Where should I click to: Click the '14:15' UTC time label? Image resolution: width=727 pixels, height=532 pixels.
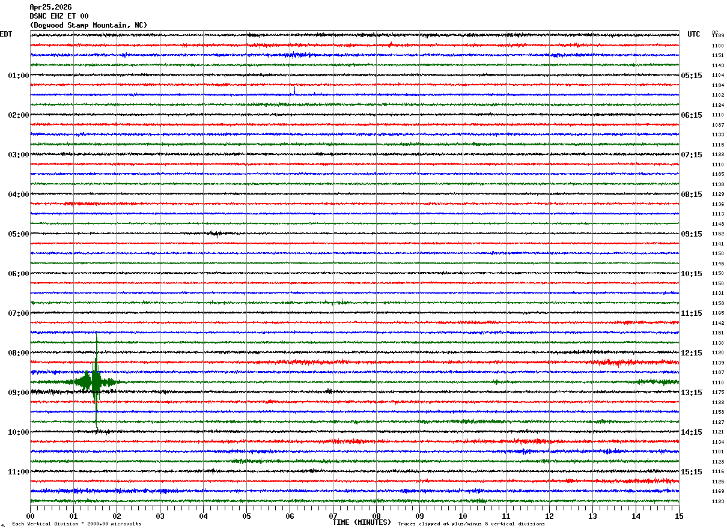pos(691,432)
